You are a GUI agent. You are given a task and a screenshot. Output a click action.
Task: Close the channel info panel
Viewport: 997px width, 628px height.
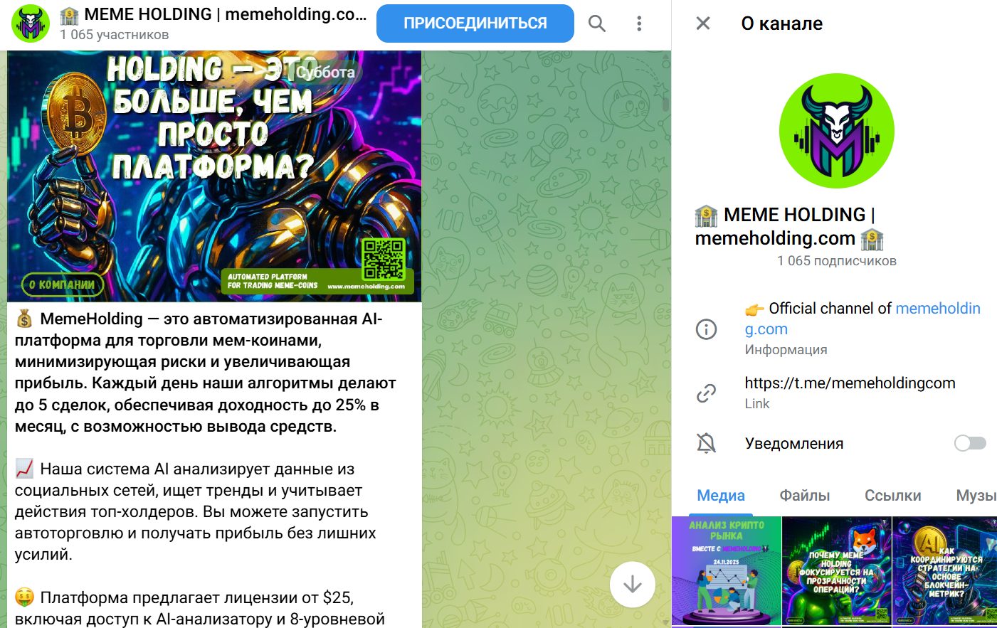[703, 23]
